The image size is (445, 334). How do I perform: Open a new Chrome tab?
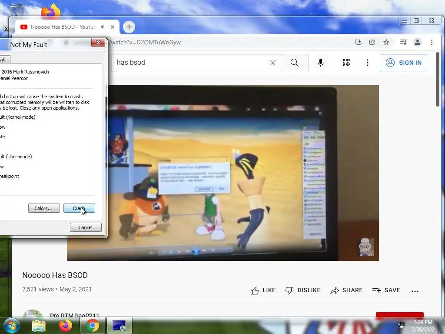click(x=129, y=27)
